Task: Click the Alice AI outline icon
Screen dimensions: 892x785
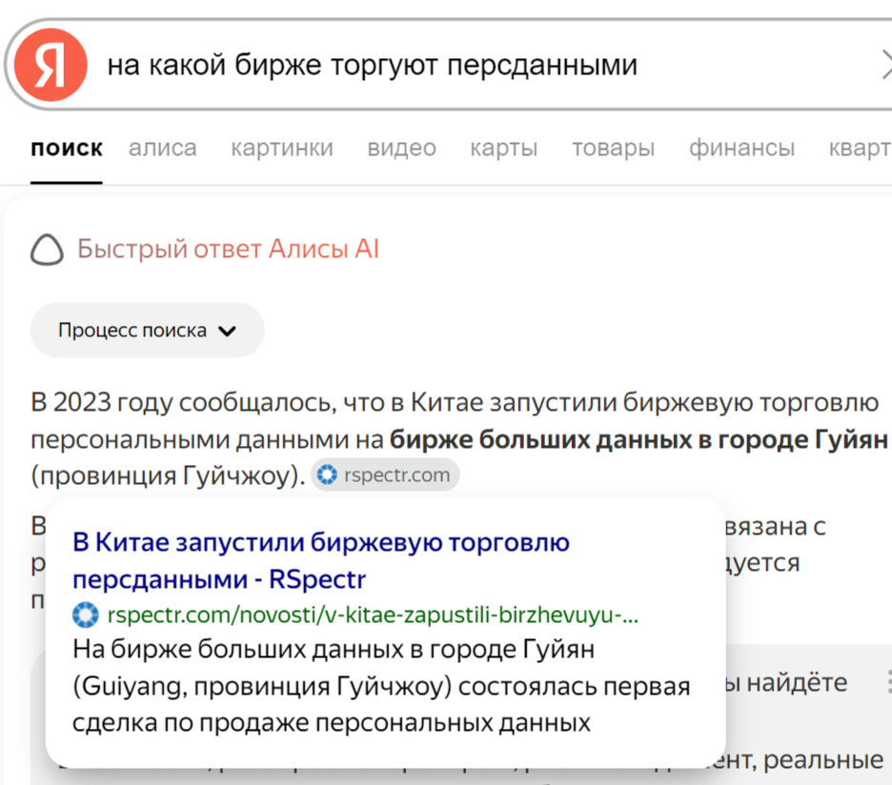Action: tap(47, 250)
